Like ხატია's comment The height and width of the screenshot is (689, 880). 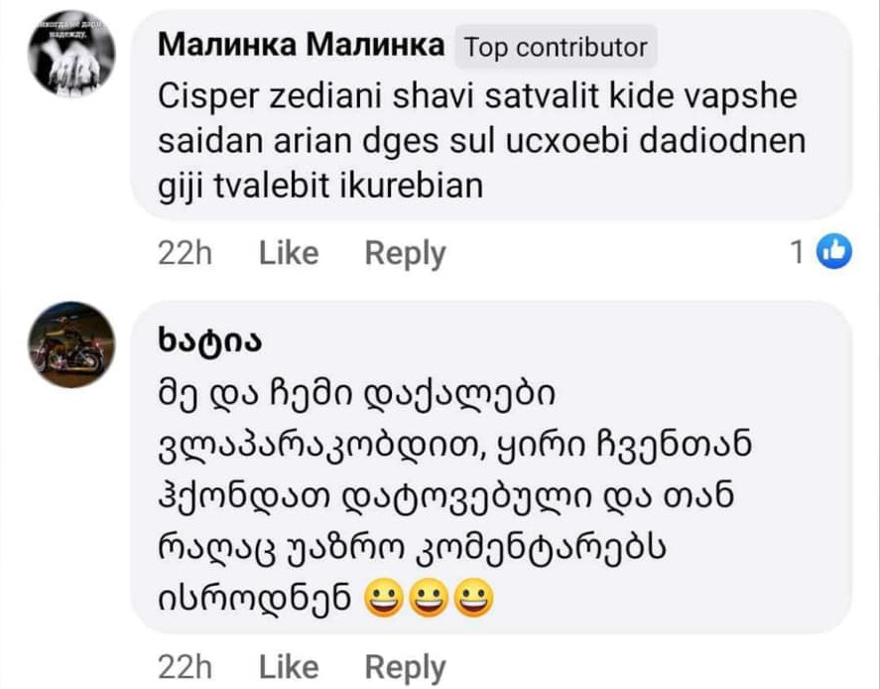point(289,666)
